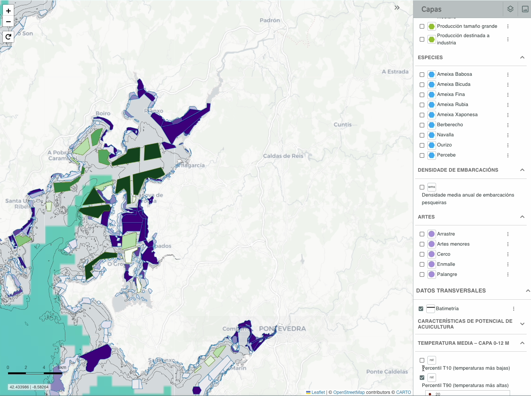Collapse the ESPECIES section
Screen dimensions: 531x396
coord(522,58)
